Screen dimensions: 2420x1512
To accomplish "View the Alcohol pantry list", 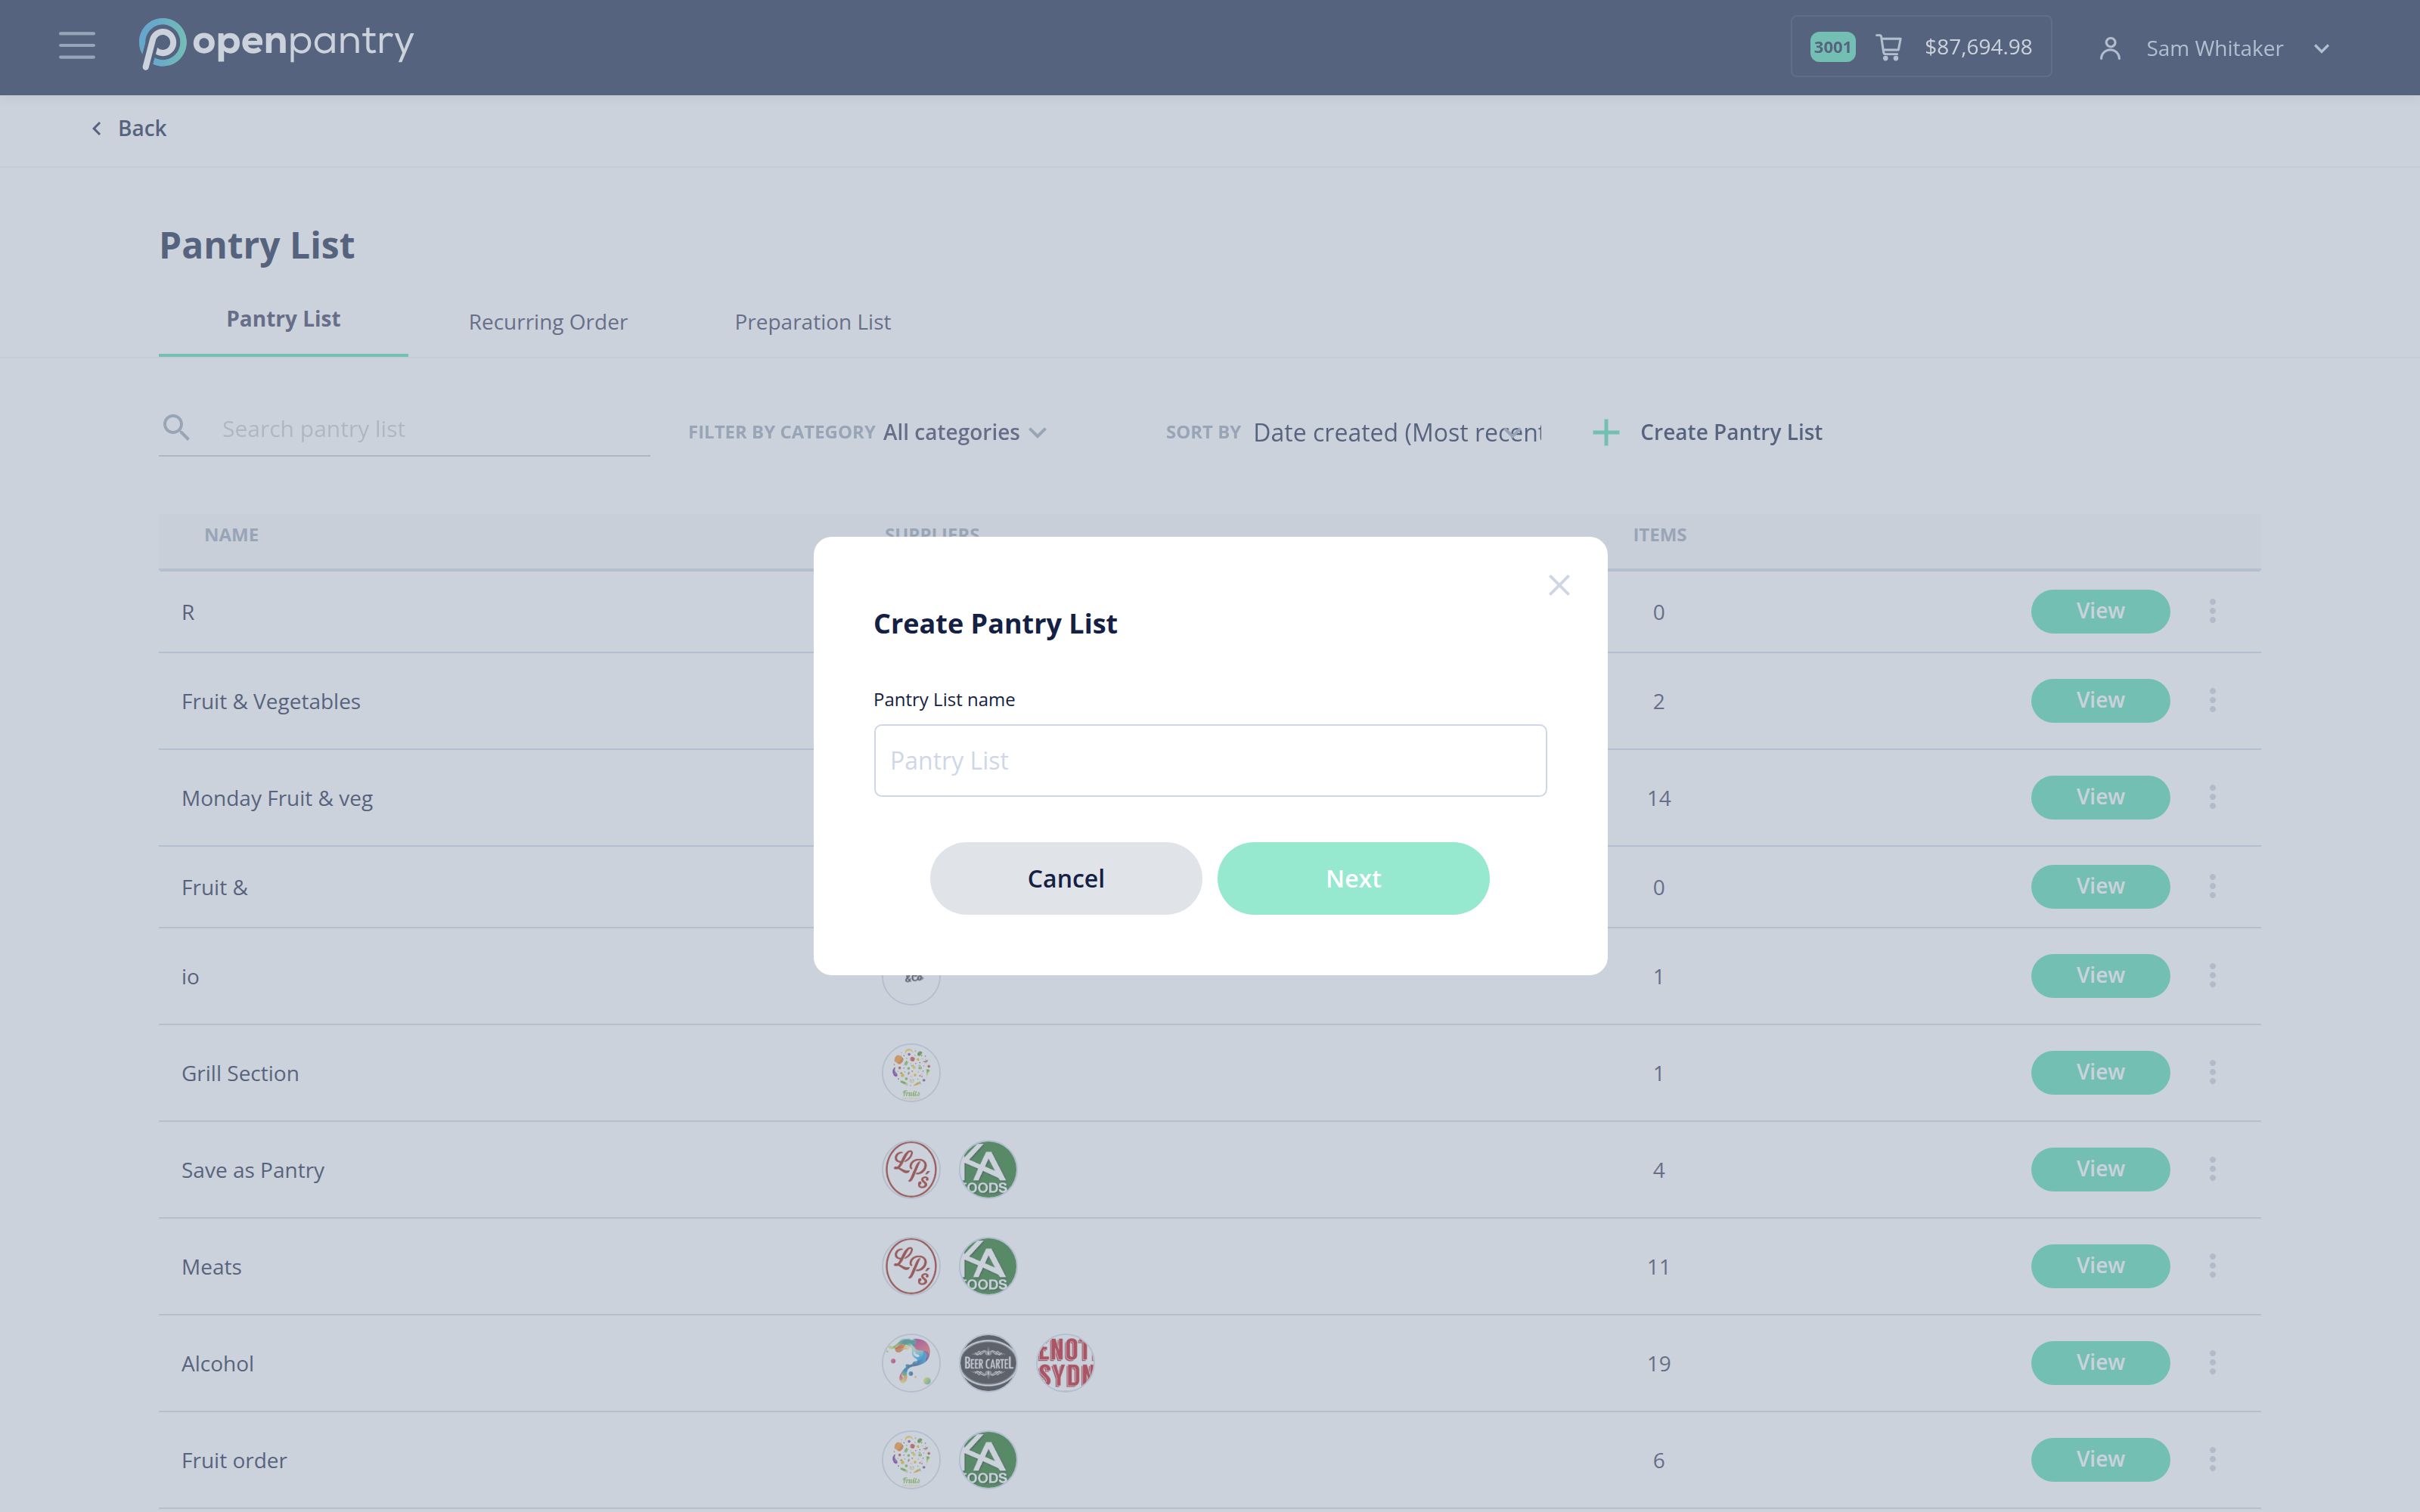I will 2100,1363.
